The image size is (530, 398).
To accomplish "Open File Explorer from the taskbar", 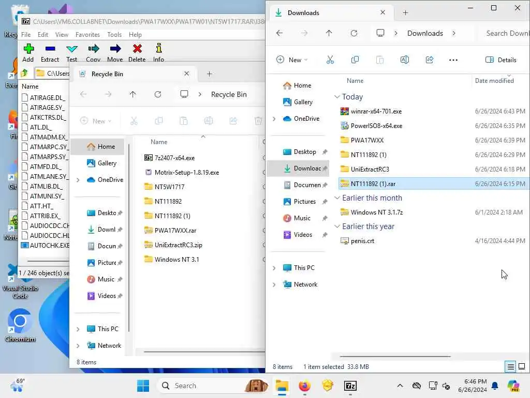I will pyautogui.click(x=282, y=386).
